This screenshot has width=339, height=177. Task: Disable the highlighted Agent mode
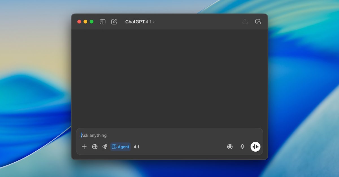tap(121, 147)
